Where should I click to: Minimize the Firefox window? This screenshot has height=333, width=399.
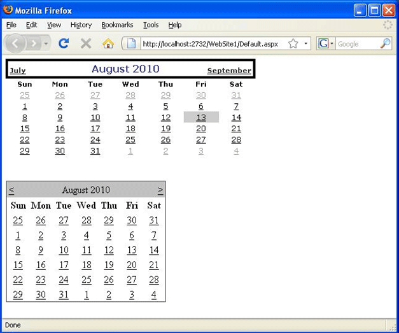click(360, 10)
